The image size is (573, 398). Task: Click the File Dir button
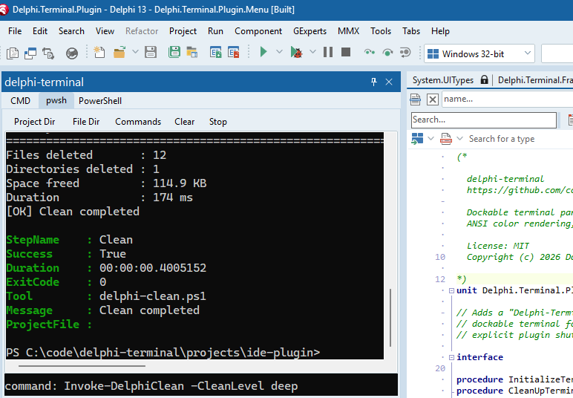pos(86,121)
